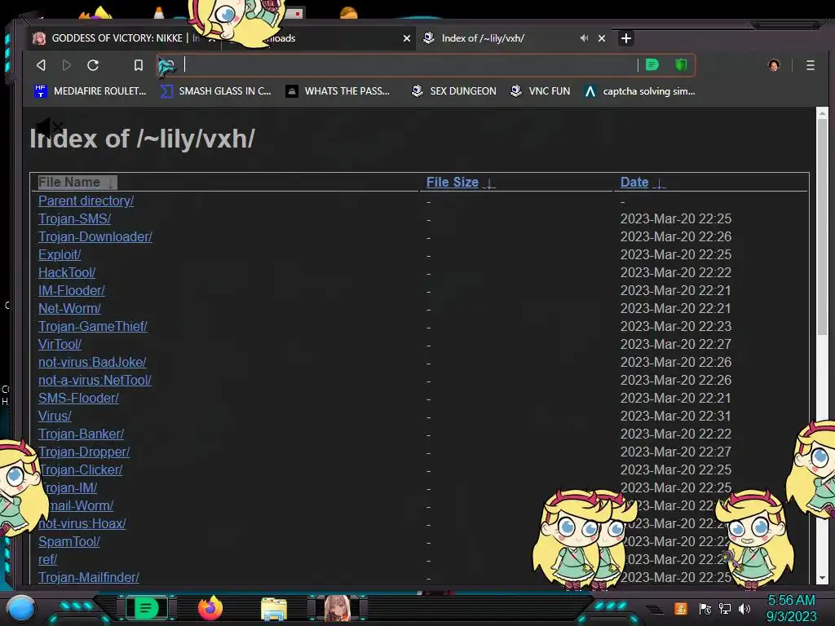Open the Exploit/ folder
Image resolution: width=835 pixels, height=626 pixels.
[60, 254]
